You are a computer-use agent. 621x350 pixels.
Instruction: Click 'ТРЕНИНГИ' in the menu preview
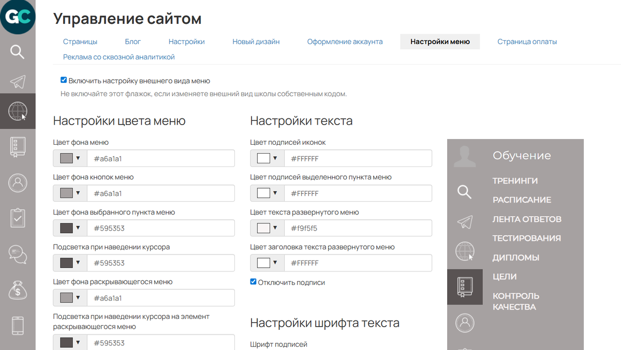515,180
